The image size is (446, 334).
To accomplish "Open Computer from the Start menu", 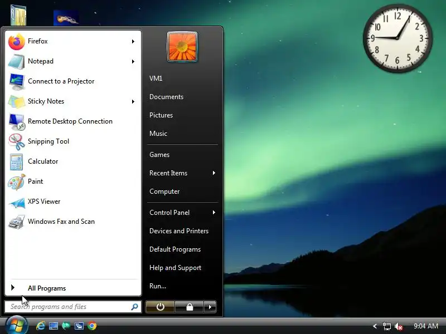I will [164, 191].
